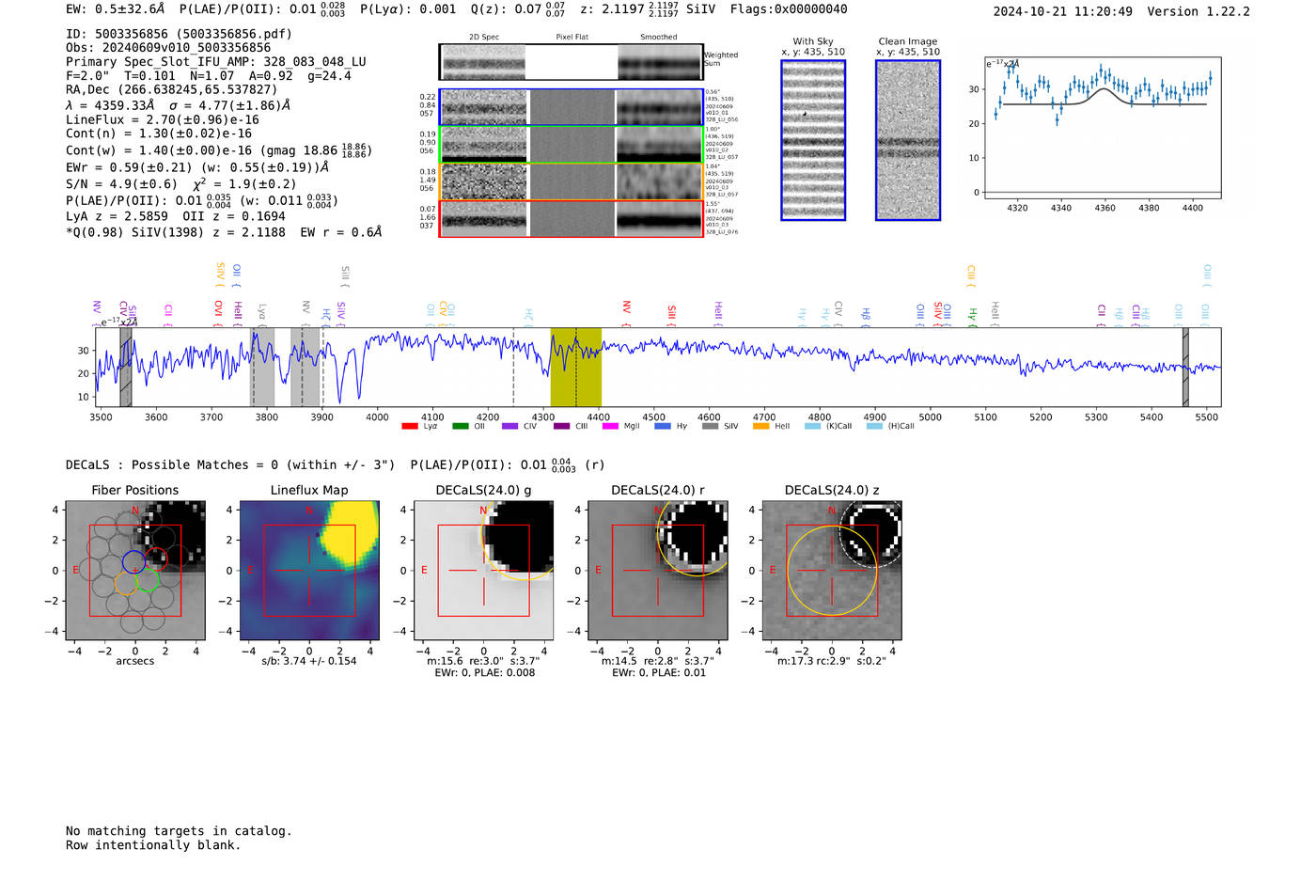The width and height of the screenshot is (1316, 896).
Task: Click the 'EW: 0.5±32.6Å' header value
Action: click(x=115, y=9)
